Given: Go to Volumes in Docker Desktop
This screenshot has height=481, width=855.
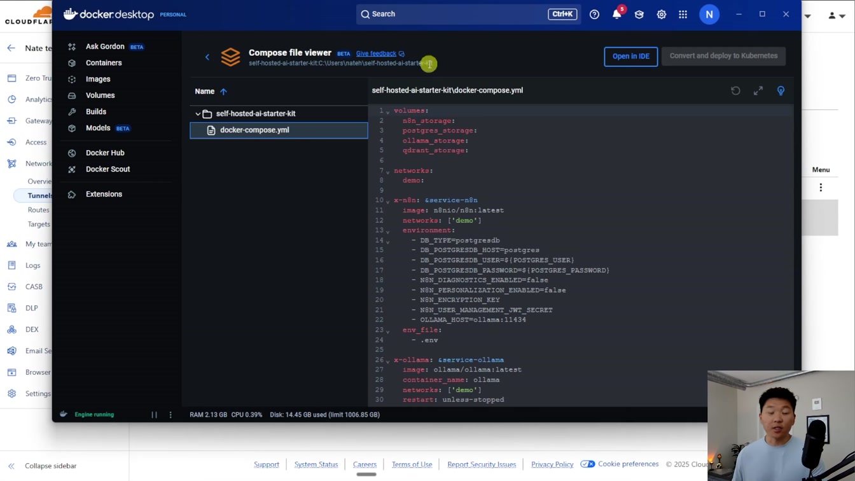Looking at the screenshot, I should point(100,95).
